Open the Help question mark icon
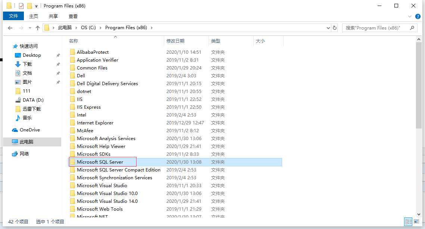 coord(418,16)
